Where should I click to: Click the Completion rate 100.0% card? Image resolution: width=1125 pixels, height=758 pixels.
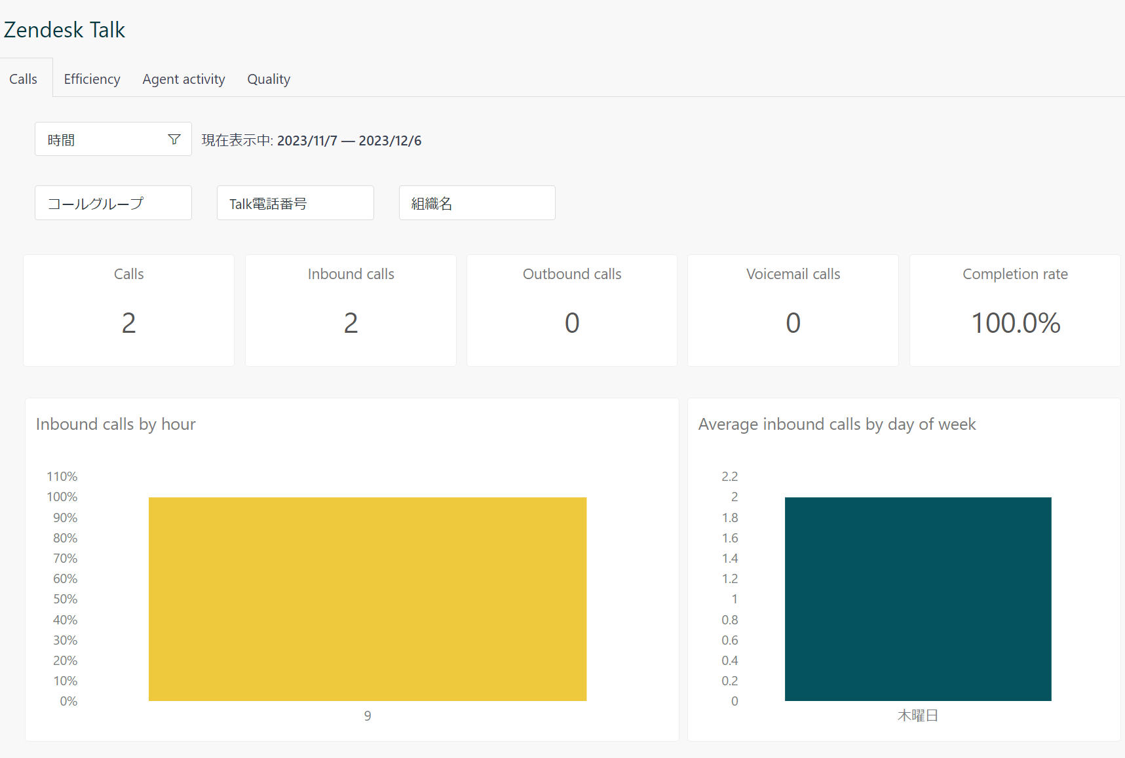(1015, 311)
